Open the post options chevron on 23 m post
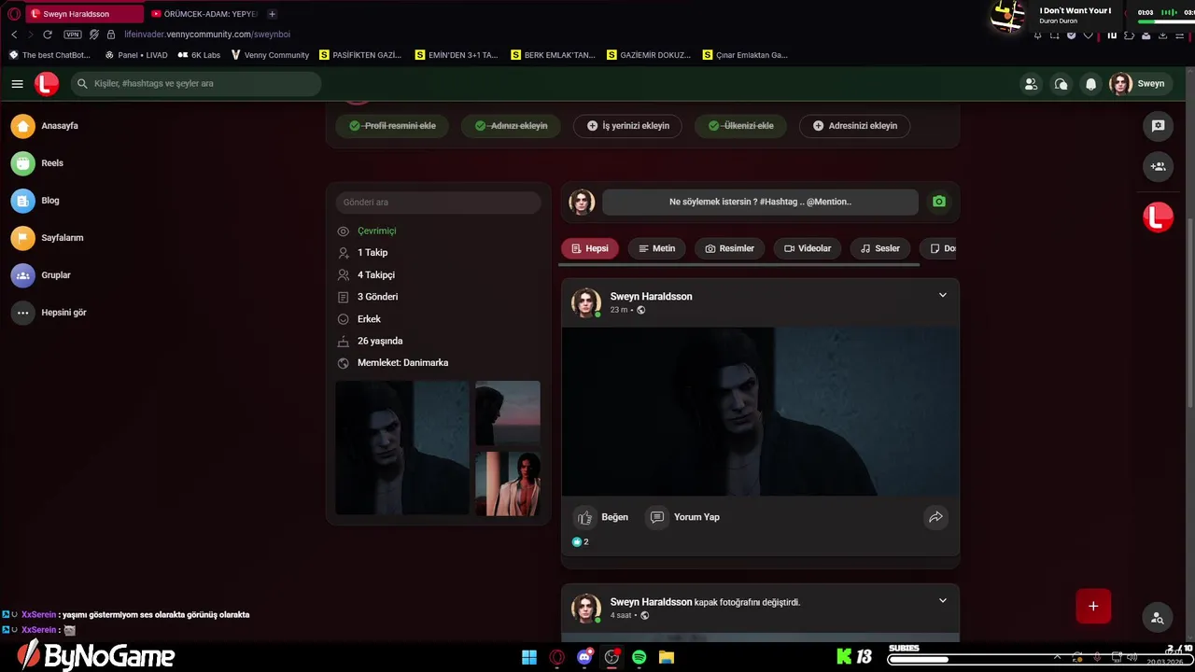The height and width of the screenshot is (672, 1195). click(942, 296)
